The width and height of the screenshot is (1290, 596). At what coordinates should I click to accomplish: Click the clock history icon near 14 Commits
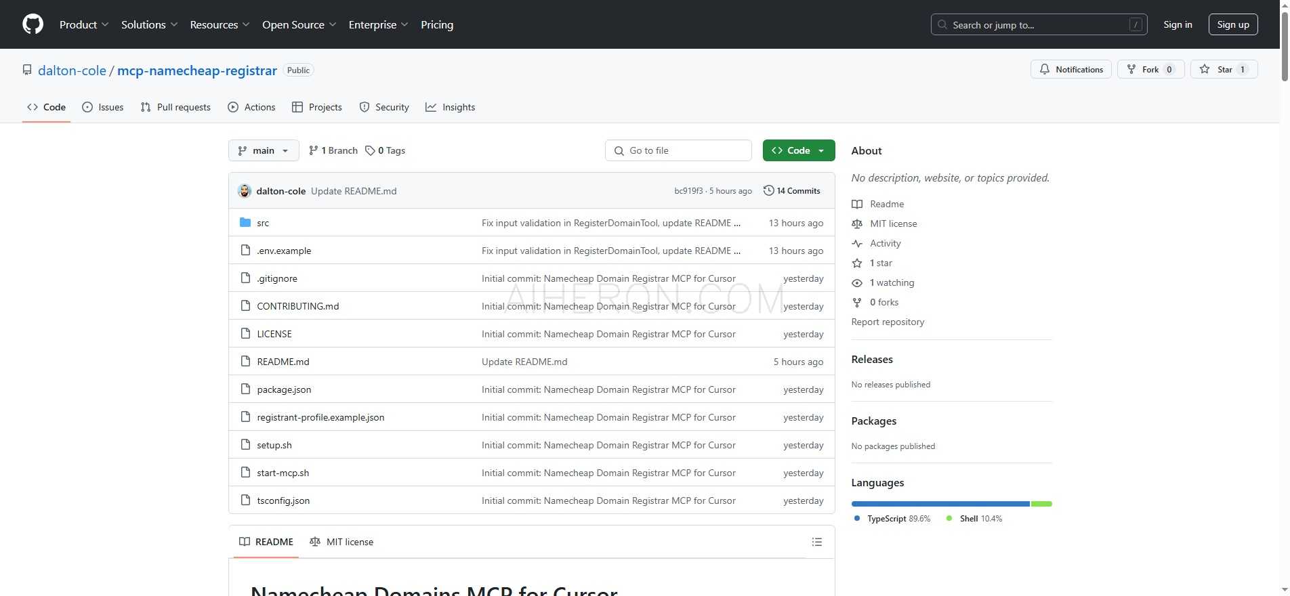point(768,190)
